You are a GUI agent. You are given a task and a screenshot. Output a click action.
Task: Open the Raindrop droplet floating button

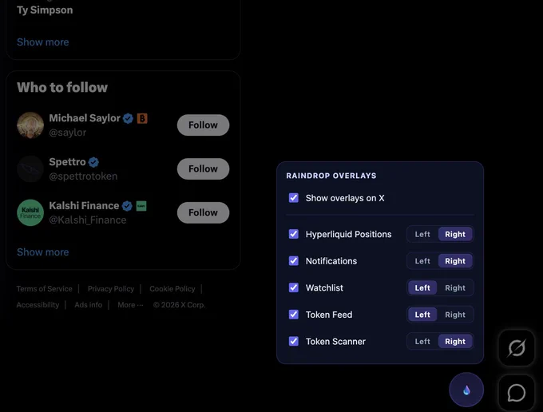click(x=466, y=390)
